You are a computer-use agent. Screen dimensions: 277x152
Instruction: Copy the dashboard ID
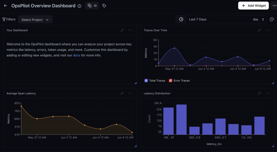pos(92,5)
